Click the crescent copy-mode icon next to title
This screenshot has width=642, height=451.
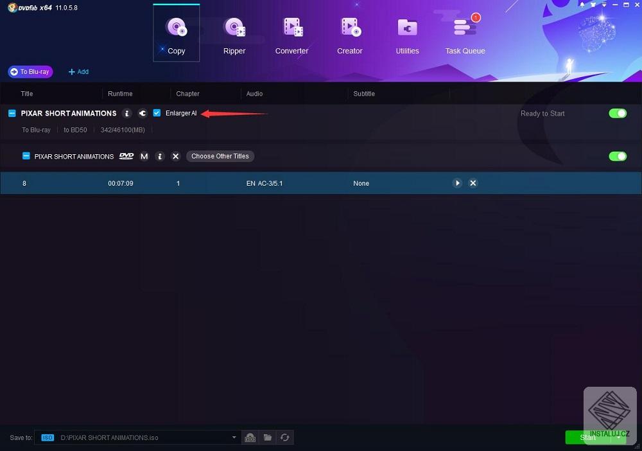[x=142, y=113]
